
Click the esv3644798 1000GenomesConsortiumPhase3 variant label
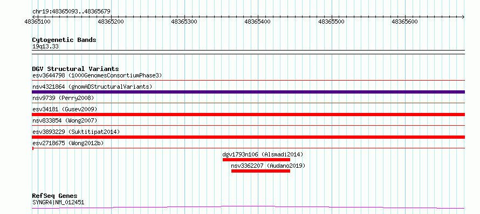pyautogui.click(x=97, y=75)
